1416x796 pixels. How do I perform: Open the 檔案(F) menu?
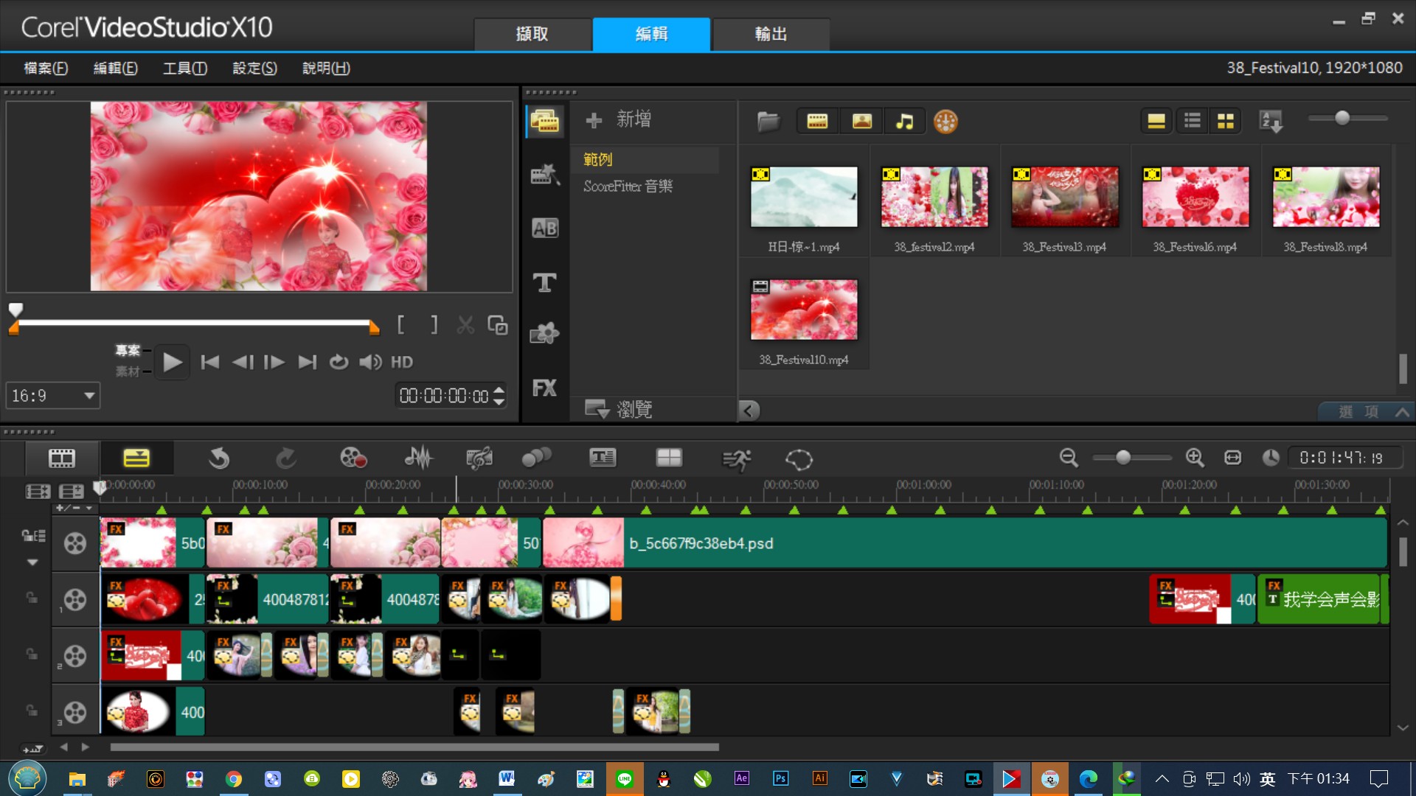pyautogui.click(x=46, y=68)
